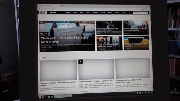Open Reel in the BBC navigation bar
This screenshot has width=180, height=101.
(88, 13)
